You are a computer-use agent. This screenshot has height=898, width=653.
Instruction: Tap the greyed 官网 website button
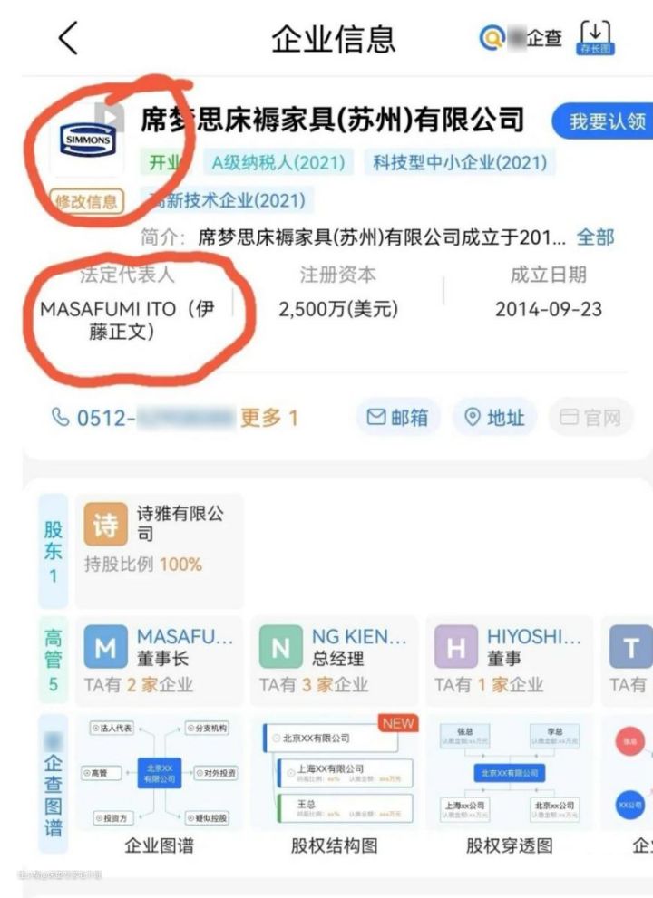[x=591, y=417]
